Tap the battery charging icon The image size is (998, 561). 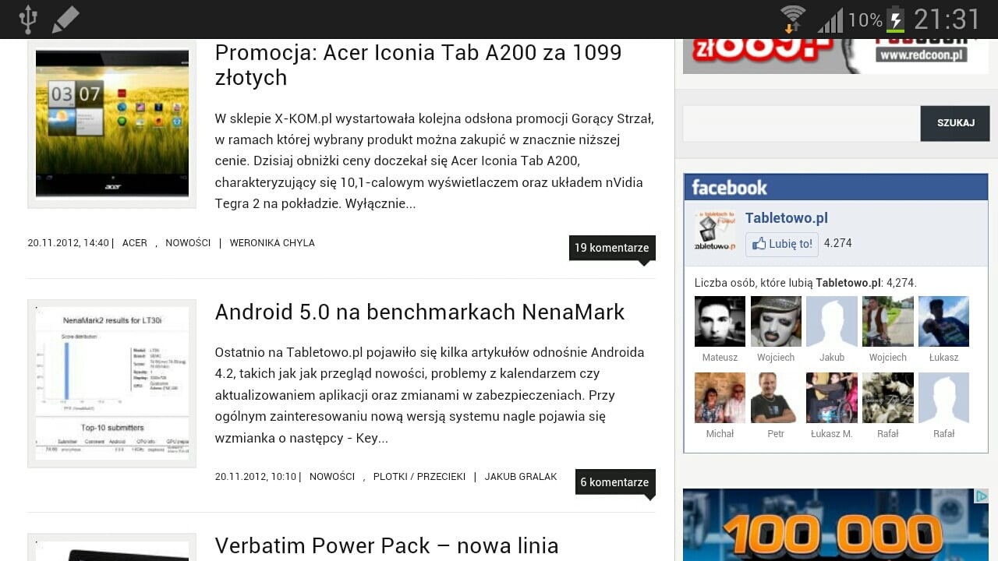[x=895, y=19]
